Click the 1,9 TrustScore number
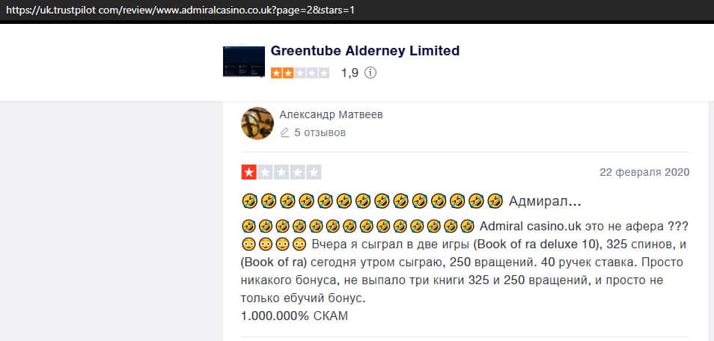The image size is (714, 341). [350, 73]
